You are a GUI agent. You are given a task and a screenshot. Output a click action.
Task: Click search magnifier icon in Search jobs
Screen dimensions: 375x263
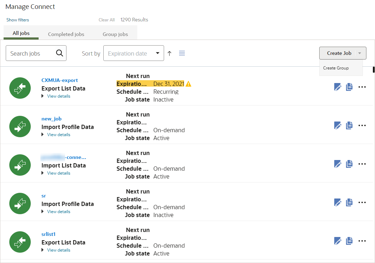click(60, 53)
